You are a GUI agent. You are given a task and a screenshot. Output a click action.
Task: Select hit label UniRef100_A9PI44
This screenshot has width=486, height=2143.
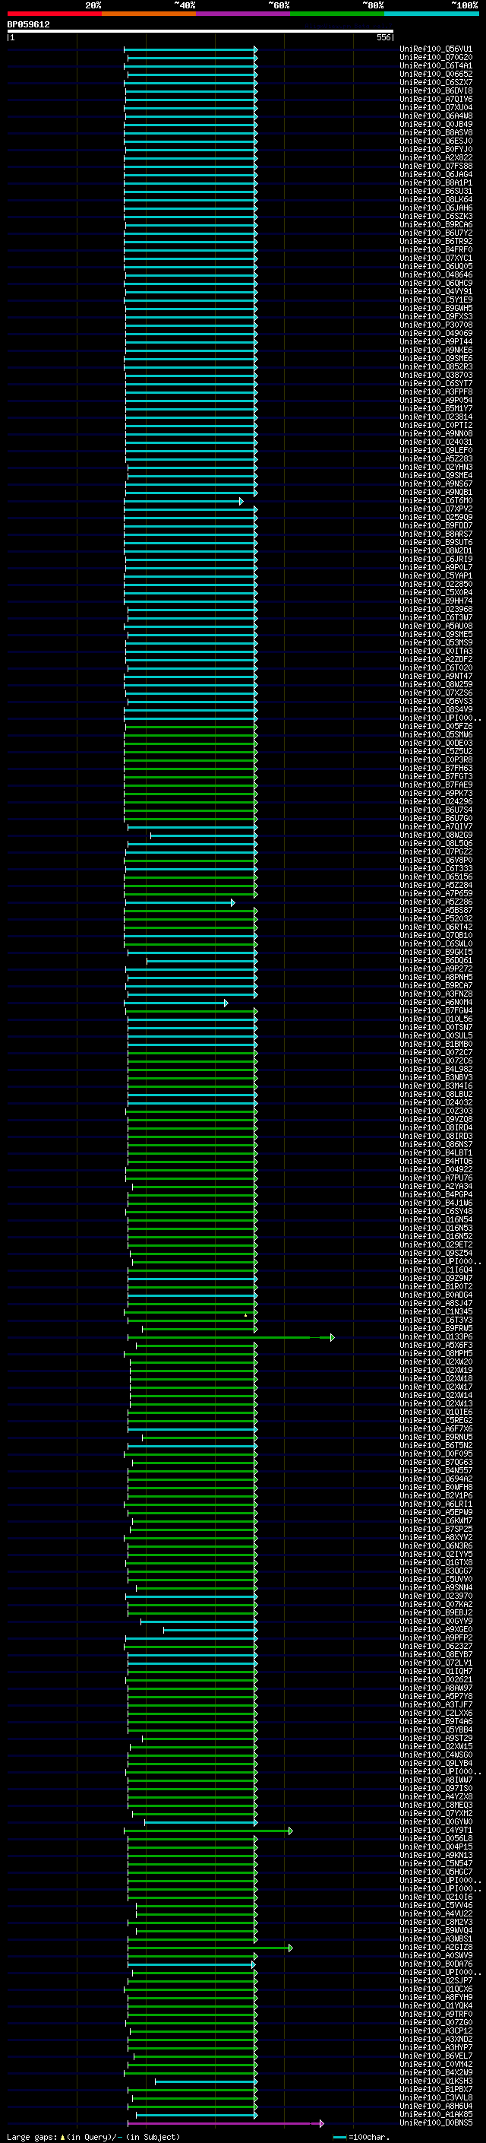pos(436,342)
